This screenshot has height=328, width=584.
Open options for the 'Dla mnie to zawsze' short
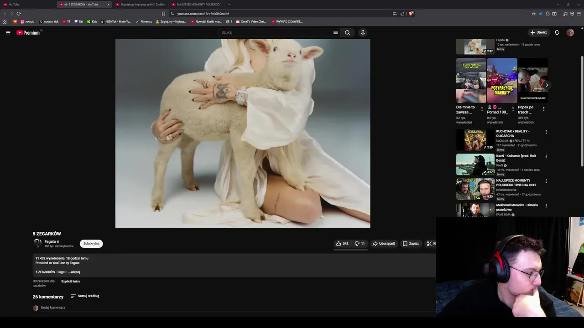[x=482, y=109]
